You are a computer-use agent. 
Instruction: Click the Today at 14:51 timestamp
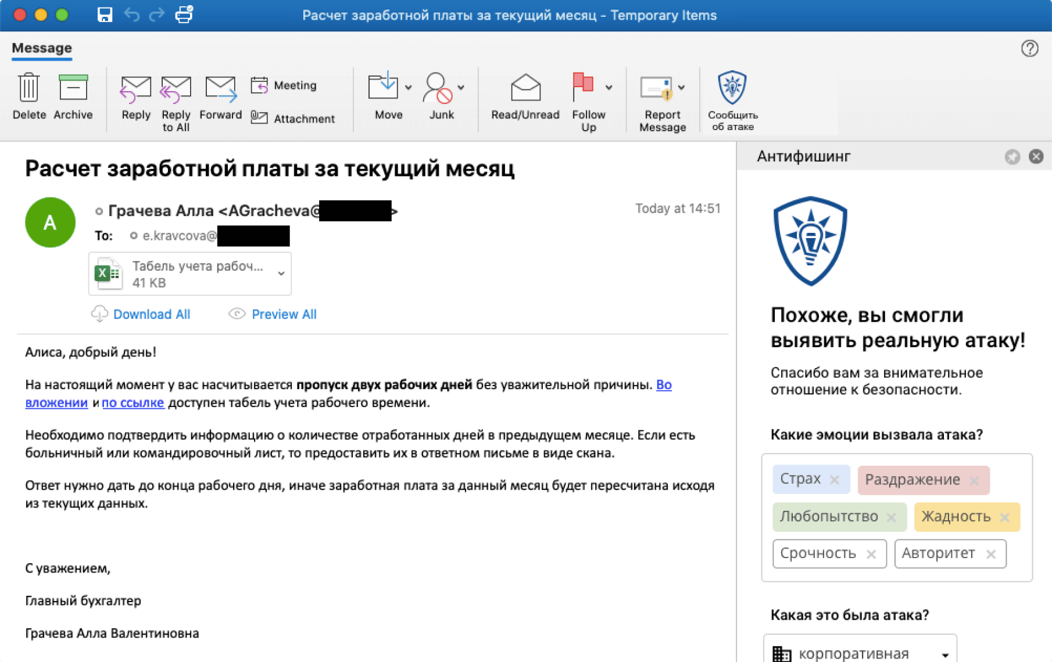pyautogui.click(x=678, y=208)
